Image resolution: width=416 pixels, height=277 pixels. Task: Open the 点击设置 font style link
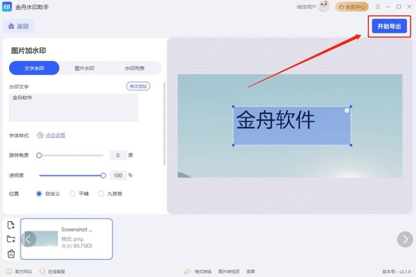pos(55,136)
